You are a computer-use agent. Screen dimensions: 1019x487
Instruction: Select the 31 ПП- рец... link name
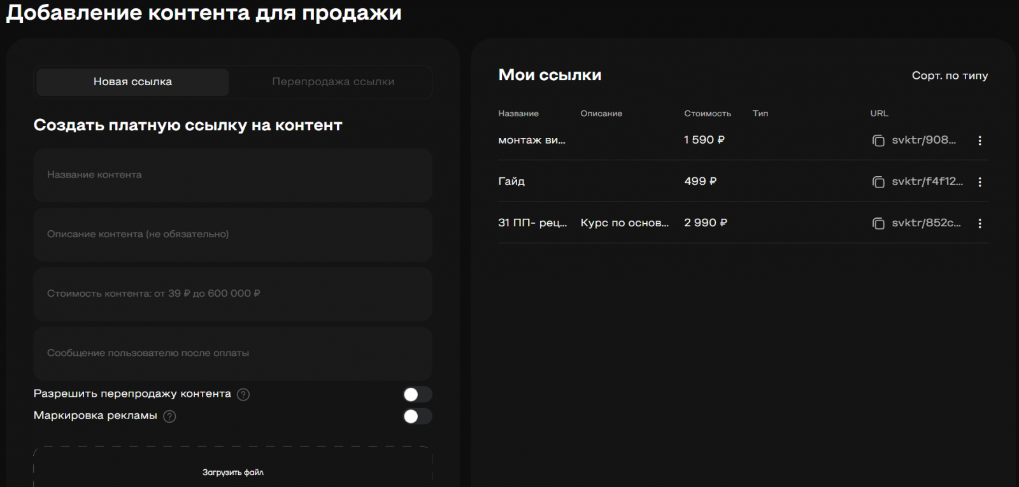pos(532,223)
